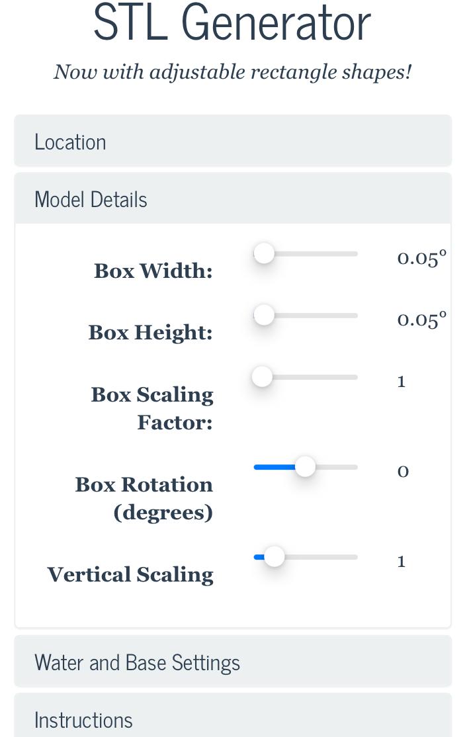This screenshot has width=471, height=737.
Task: Click the Vertical Scaling slider track
Action: click(324, 556)
